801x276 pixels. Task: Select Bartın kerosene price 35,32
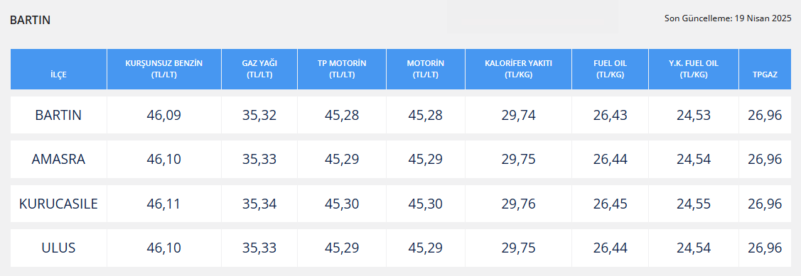[x=259, y=116]
